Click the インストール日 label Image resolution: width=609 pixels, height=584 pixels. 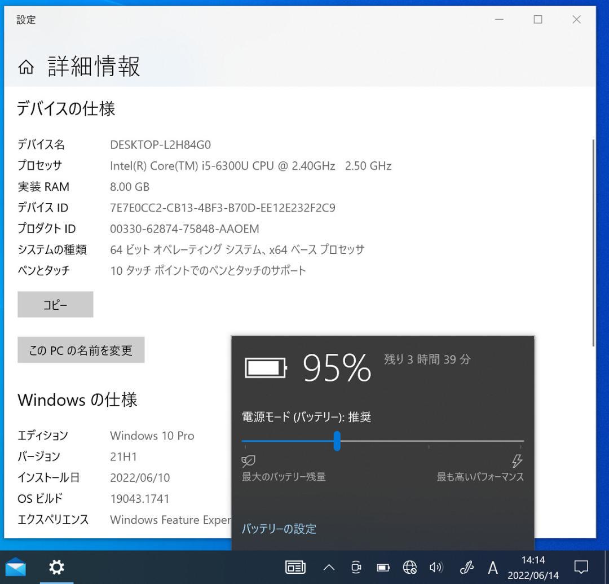[48, 478]
